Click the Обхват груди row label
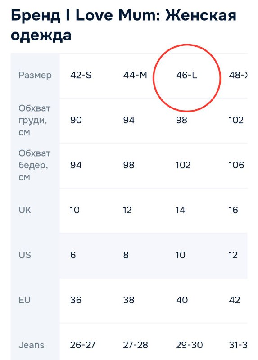258x360 pixels. (x=35, y=120)
